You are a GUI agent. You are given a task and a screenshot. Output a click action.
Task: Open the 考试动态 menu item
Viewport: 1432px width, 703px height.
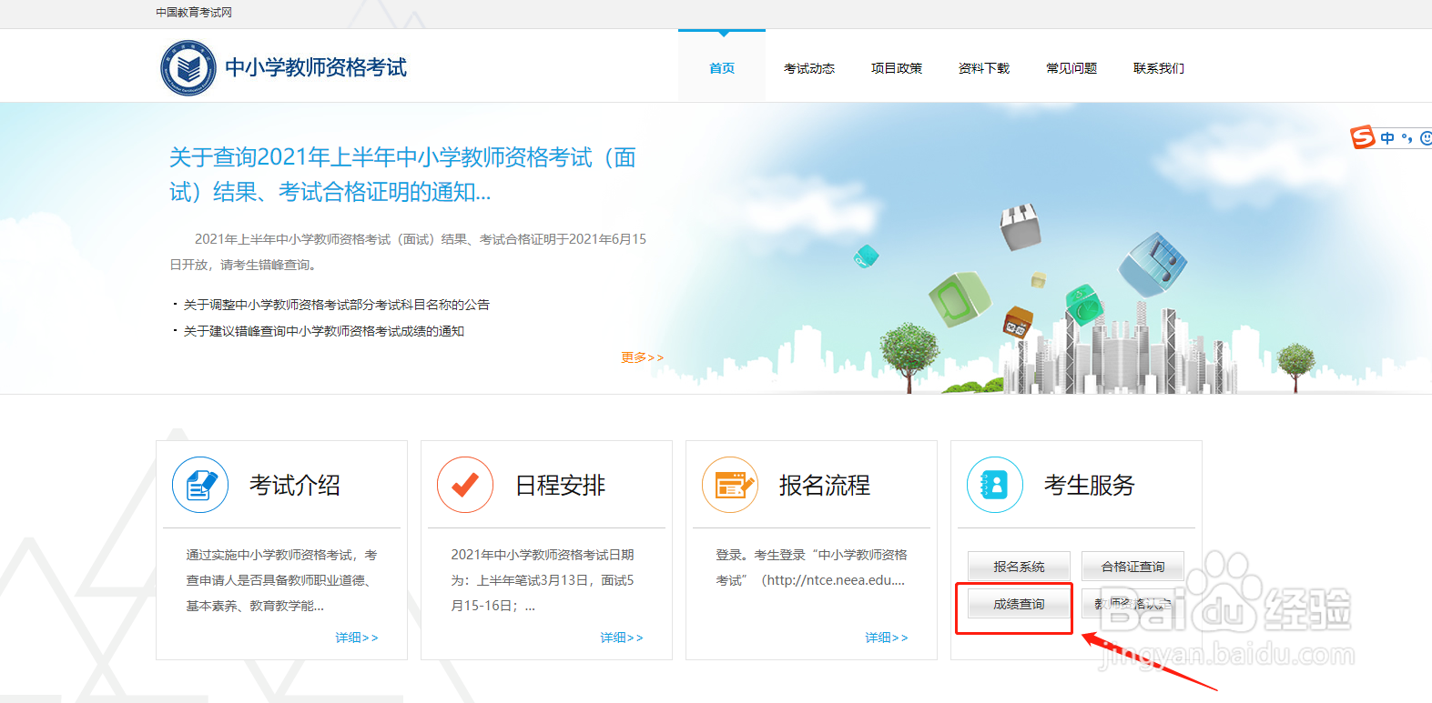tap(809, 68)
